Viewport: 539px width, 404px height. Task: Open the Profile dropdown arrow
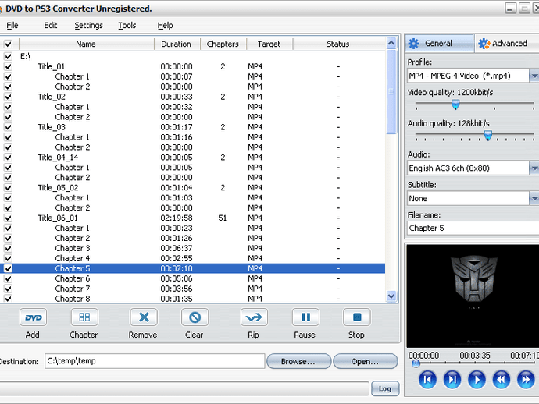pyautogui.click(x=534, y=76)
